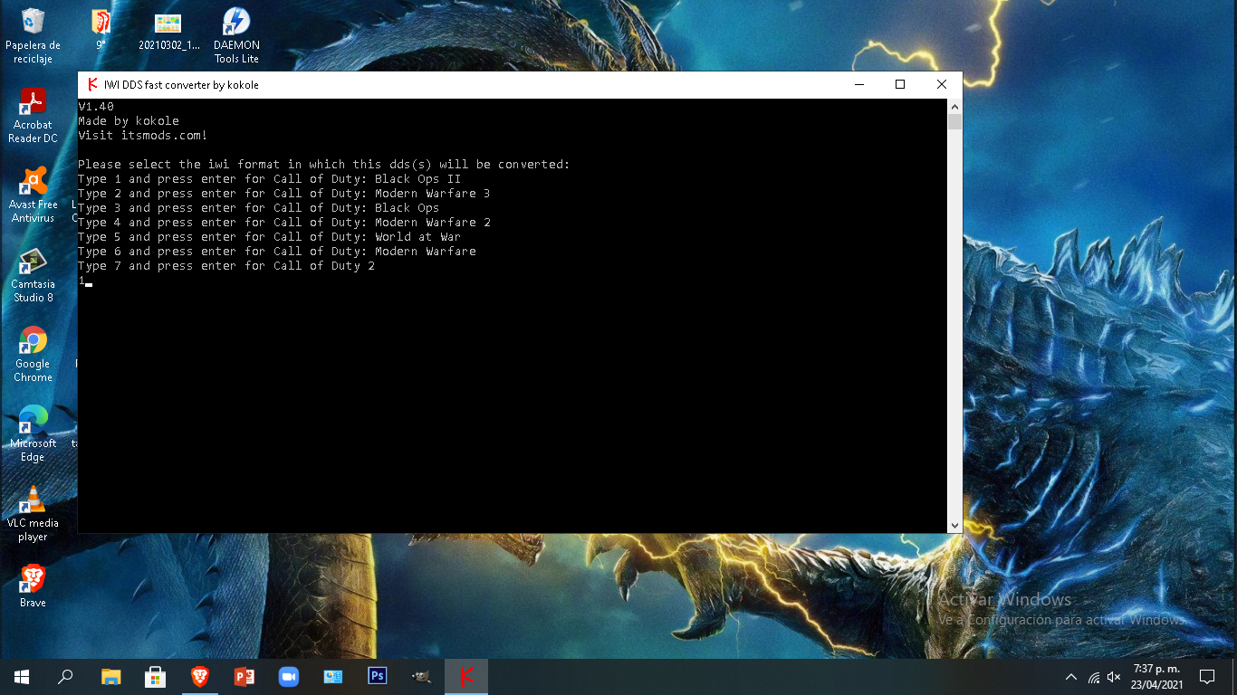Open PowerPoint from the taskbar
Viewport: 1237px width, 695px height.
point(244,676)
